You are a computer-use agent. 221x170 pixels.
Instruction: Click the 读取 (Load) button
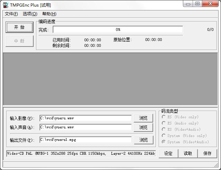(188, 153)
